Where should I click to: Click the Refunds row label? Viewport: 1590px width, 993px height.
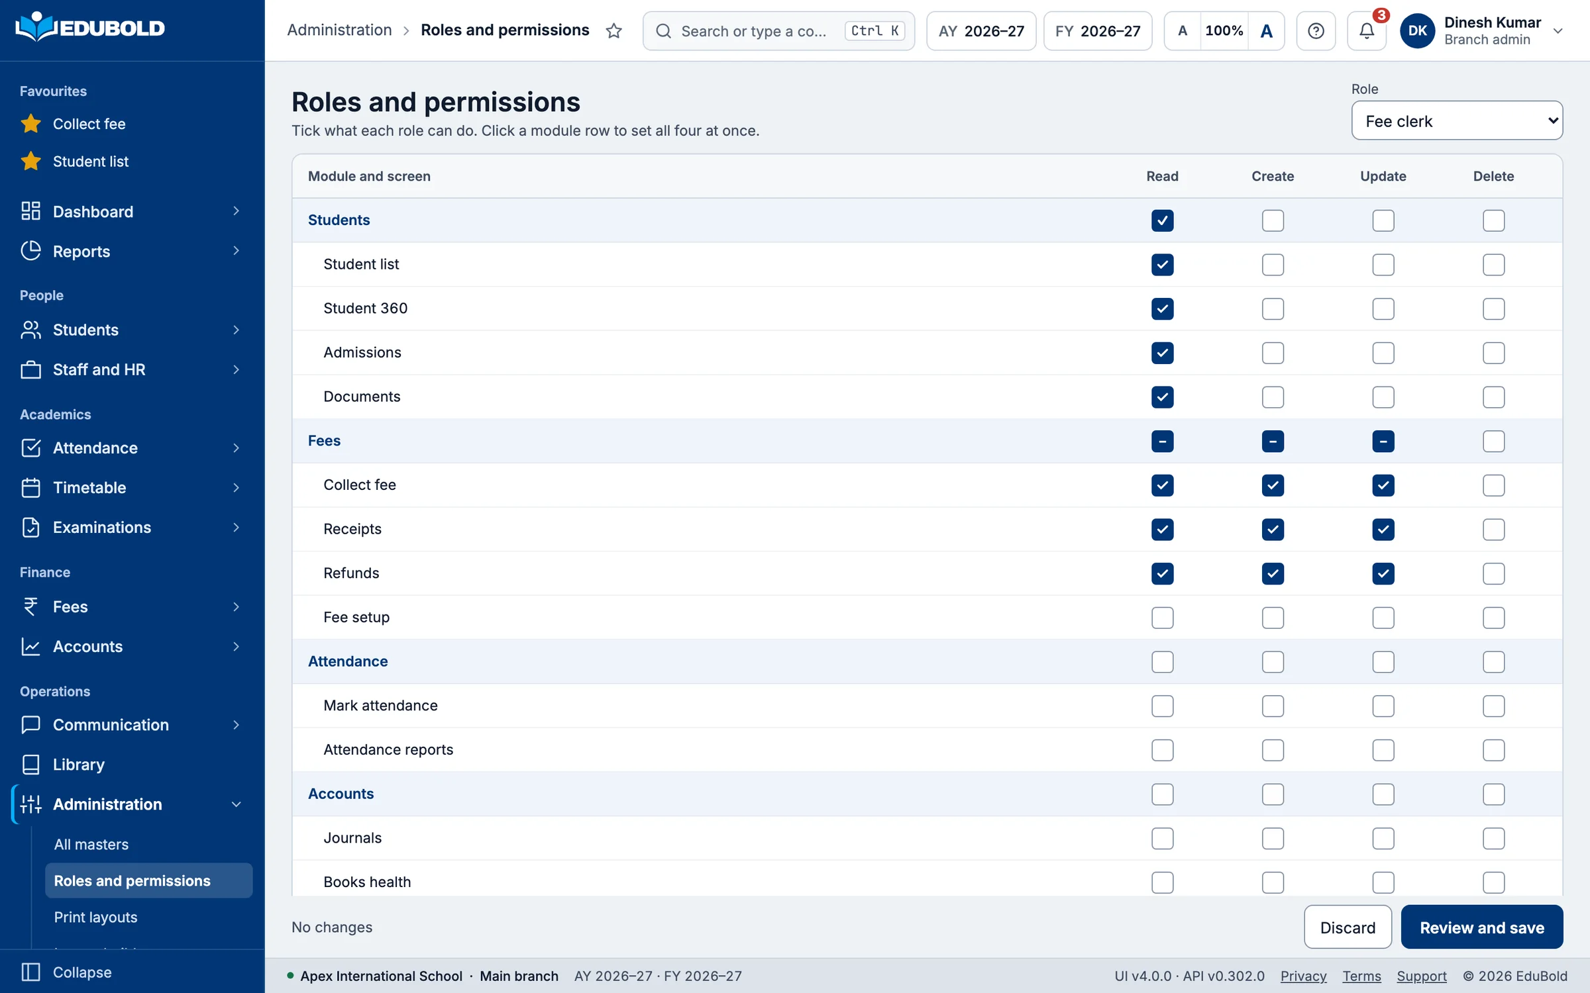point(351,573)
